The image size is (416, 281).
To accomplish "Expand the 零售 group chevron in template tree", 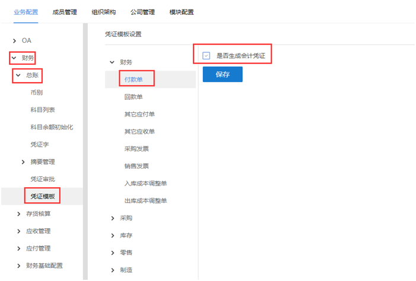I will click(x=113, y=253).
